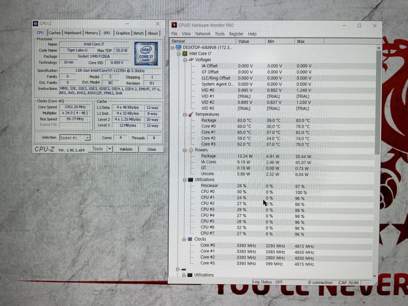Select the GT Offset voltage row
The width and height of the screenshot is (408, 306).
[284, 72]
